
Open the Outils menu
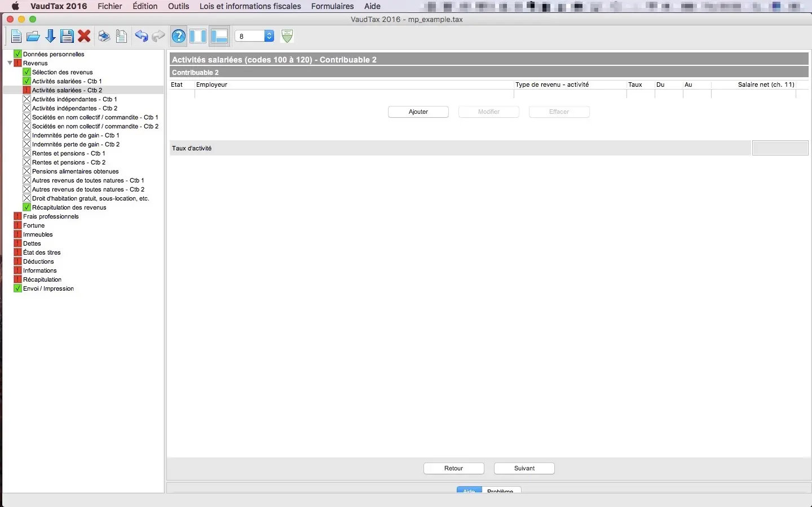pyautogui.click(x=179, y=6)
